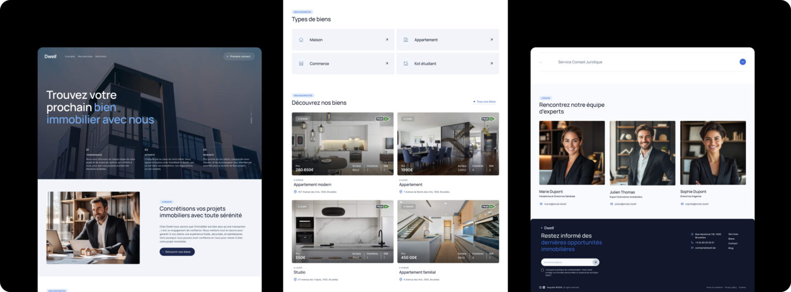Click location pin for 47 Avenue des Tulipes

coord(295,279)
